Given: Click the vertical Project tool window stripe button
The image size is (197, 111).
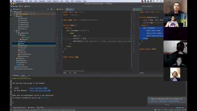Looking at the screenshot, I should click(11, 12).
